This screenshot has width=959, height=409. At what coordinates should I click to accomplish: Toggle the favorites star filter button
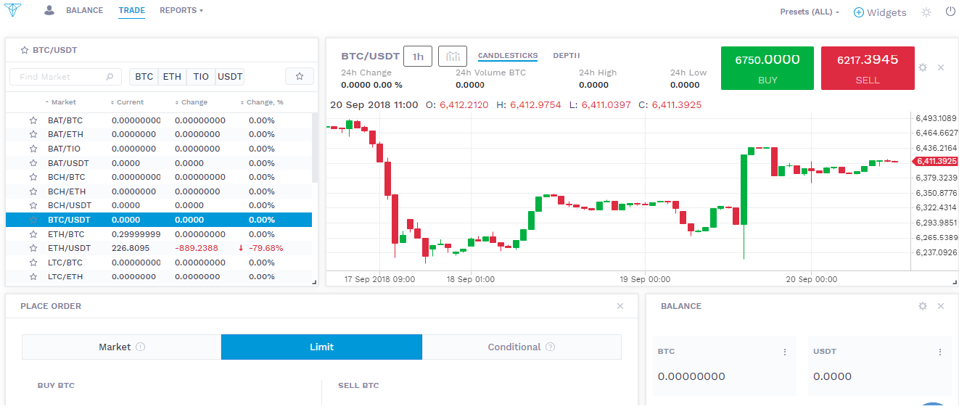(x=300, y=76)
